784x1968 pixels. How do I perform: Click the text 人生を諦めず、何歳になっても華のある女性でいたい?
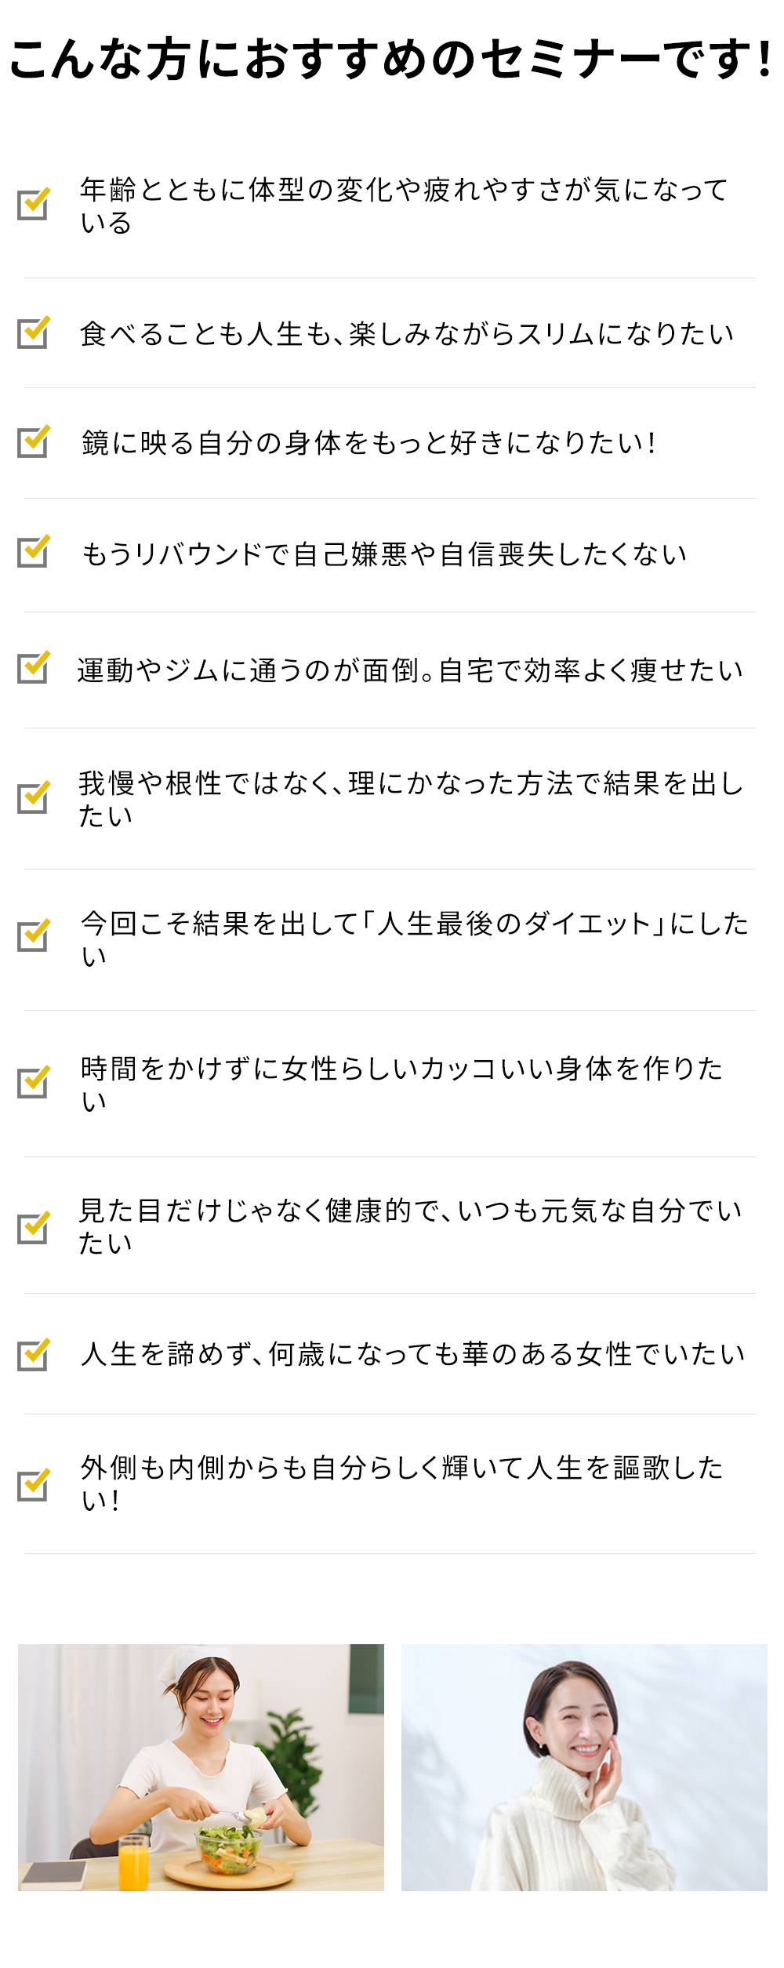tap(412, 1354)
